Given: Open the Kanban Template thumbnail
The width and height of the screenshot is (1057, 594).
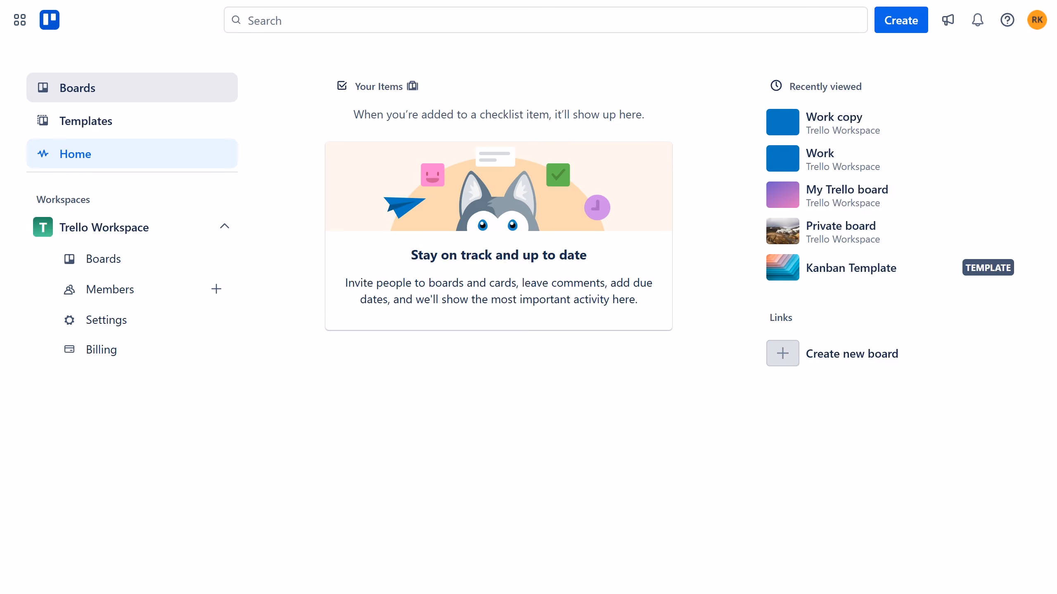Looking at the screenshot, I should coord(783,267).
